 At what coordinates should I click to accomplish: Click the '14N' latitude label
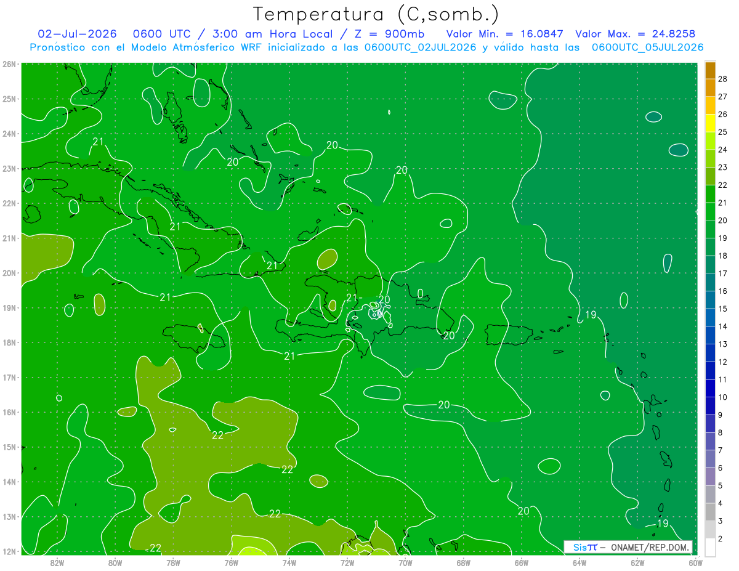9,482
